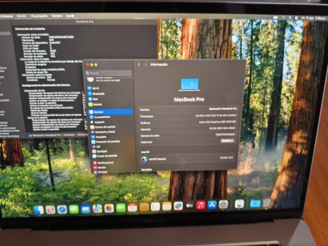
Task: Click the Buscar search field in settings
Action: 108,73
